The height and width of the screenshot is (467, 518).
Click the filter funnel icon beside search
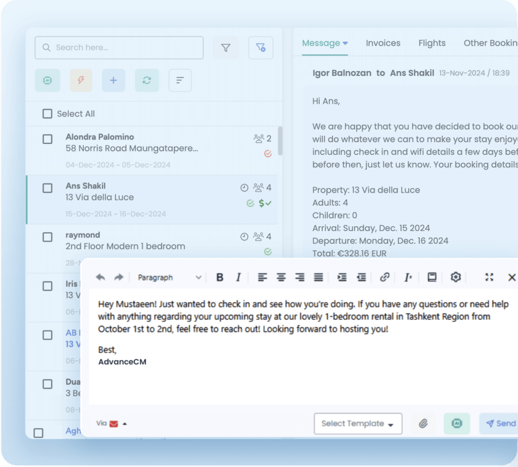226,48
